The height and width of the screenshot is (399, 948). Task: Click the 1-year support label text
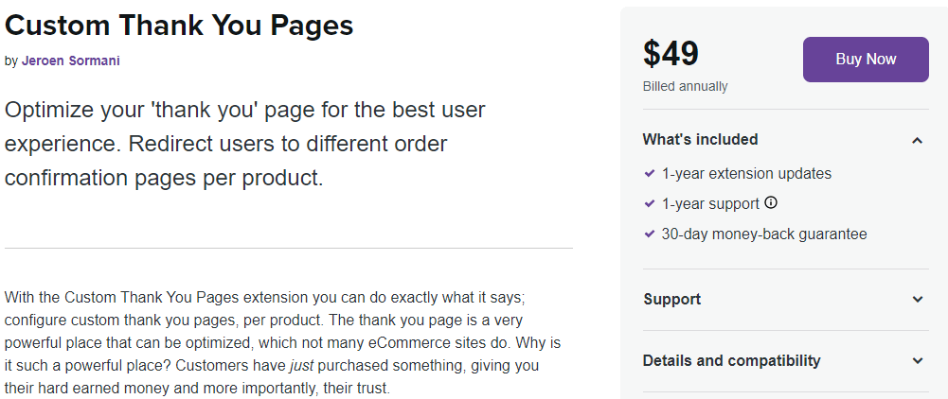[x=710, y=204]
